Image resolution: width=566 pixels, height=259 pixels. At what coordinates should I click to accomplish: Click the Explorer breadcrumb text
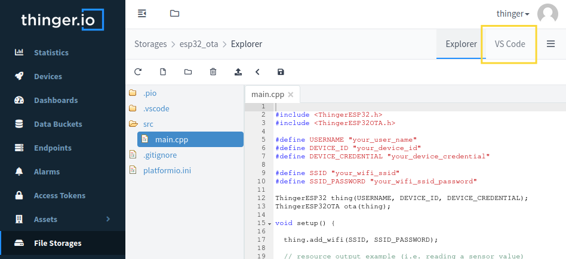pyautogui.click(x=247, y=44)
